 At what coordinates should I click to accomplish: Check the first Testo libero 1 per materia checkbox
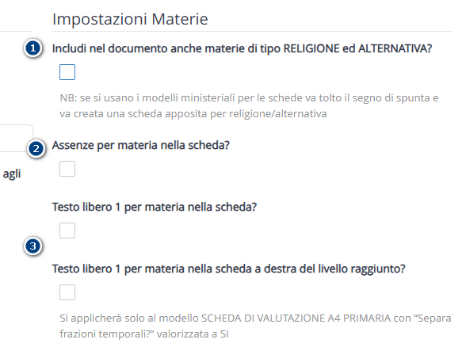tap(67, 231)
